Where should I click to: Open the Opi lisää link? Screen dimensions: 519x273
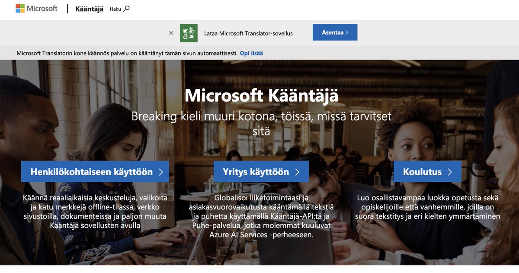pyautogui.click(x=251, y=53)
